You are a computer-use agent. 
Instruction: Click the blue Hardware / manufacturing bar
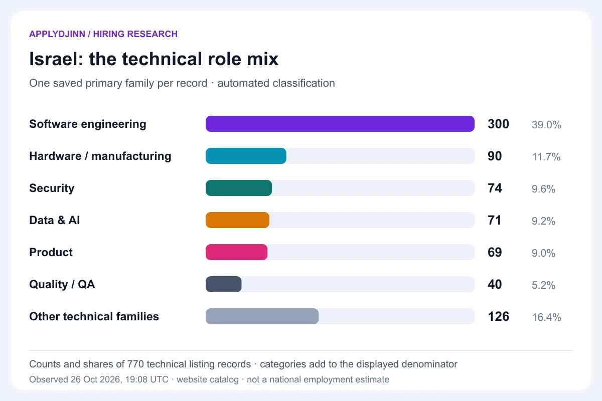pos(246,156)
